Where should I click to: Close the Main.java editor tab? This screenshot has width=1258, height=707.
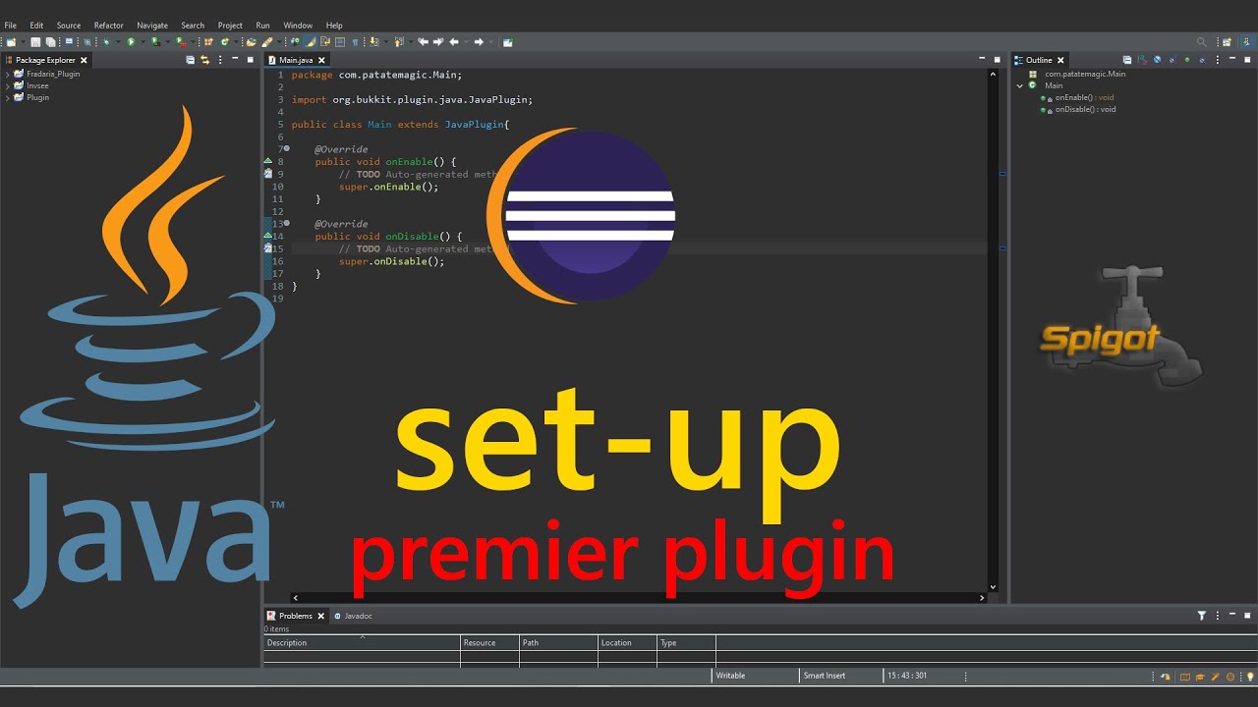click(x=320, y=60)
